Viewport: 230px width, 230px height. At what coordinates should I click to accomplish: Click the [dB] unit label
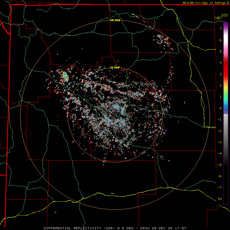coord(218,18)
